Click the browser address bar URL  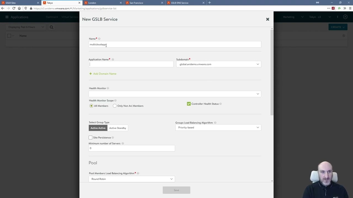click(x=75, y=8)
